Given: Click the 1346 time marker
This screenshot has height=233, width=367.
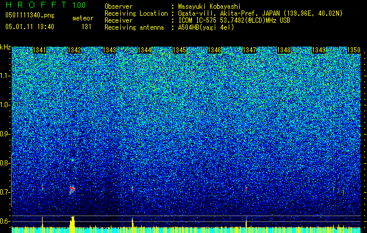Looking at the screenshot, I should click(x=214, y=50).
